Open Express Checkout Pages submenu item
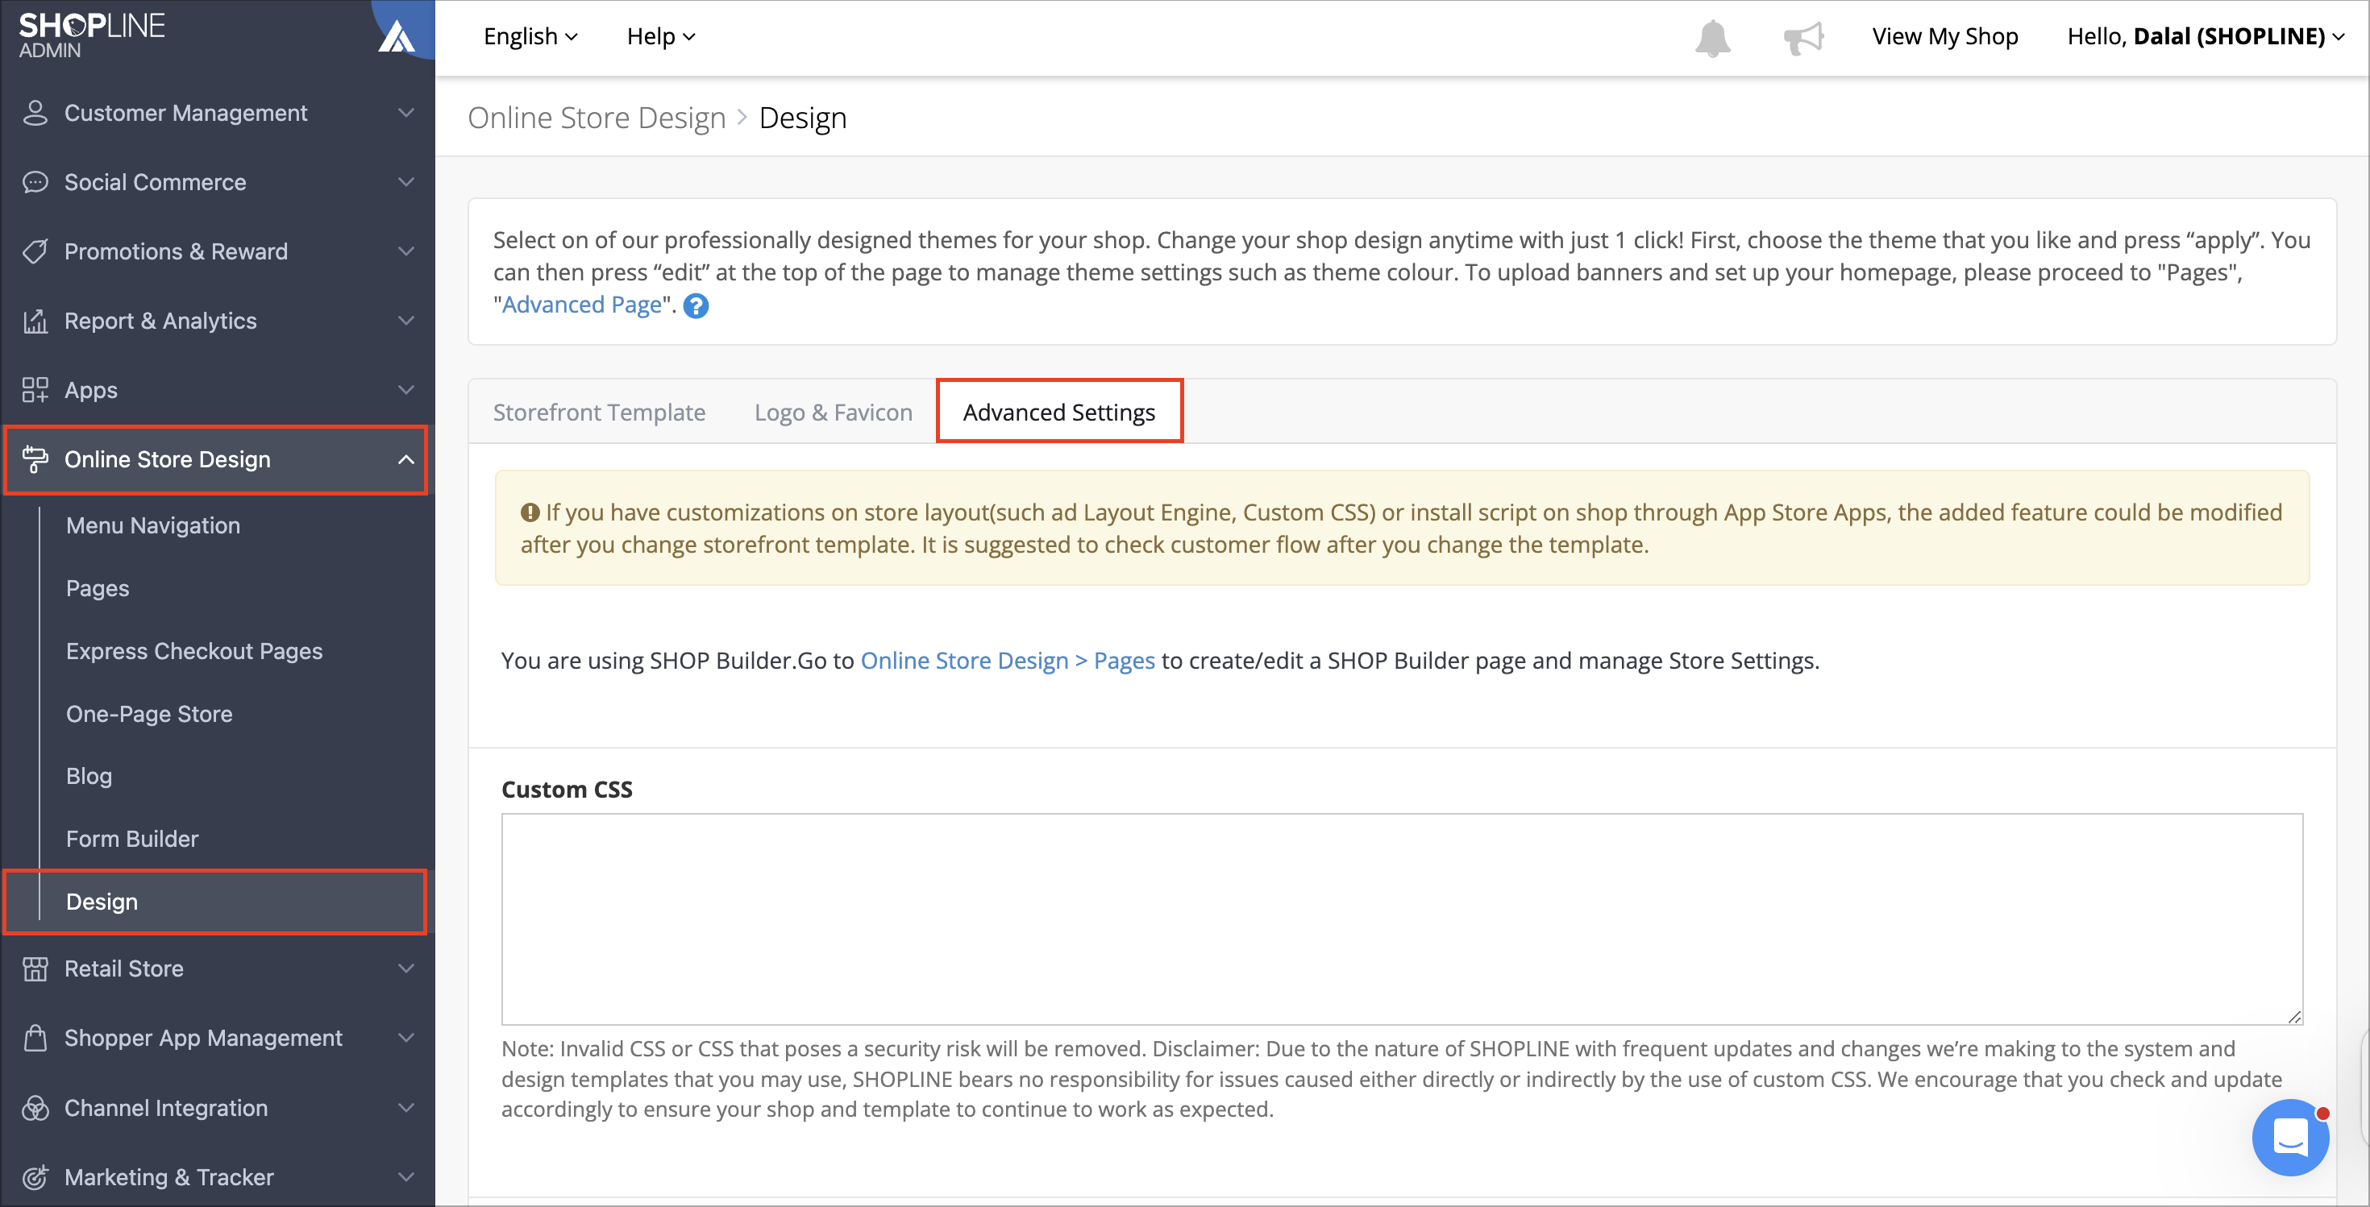2370x1207 pixels. pyautogui.click(x=194, y=651)
